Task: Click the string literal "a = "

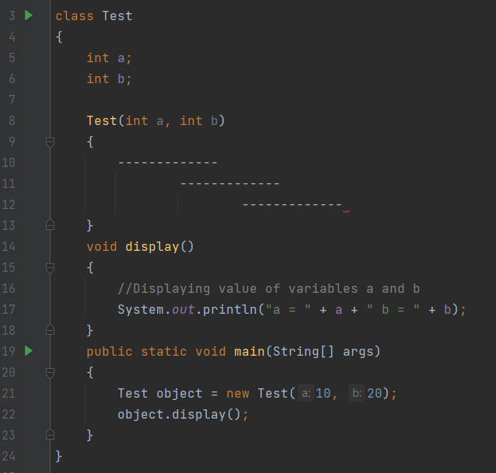Action: [x=288, y=309]
